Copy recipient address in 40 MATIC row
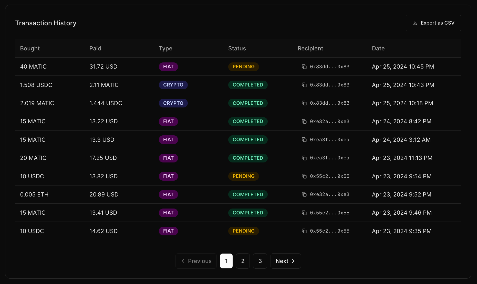The width and height of the screenshot is (477, 284). click(x=304, y=67)
